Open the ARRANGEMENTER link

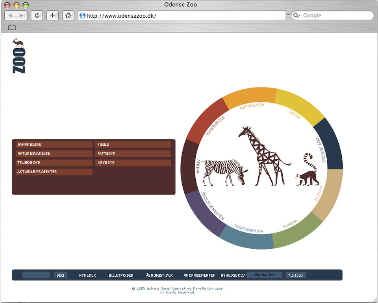[199, 275]
